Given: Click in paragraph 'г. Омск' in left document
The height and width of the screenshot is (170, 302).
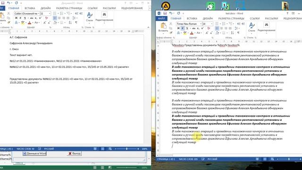Looking at the screenshot, I should coord(14,49).
